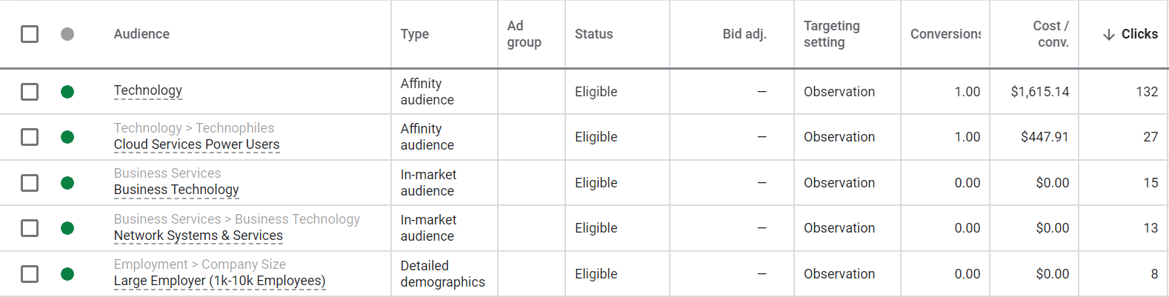Click the gray status dot in header
Image resolution: width=1169 pixels, height=297 pixels.
coord(67,34)
